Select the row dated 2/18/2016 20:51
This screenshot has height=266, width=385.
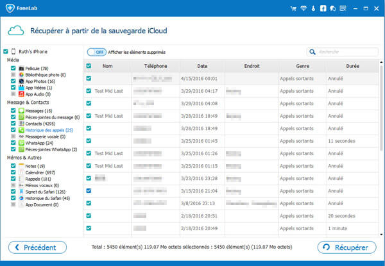click(x=231, y=216)
